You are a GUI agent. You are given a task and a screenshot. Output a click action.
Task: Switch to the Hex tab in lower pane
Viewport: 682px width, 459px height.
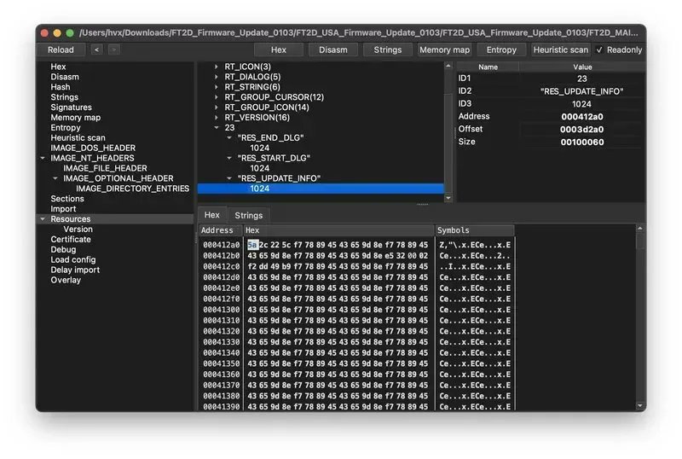[x=212, y=215]
